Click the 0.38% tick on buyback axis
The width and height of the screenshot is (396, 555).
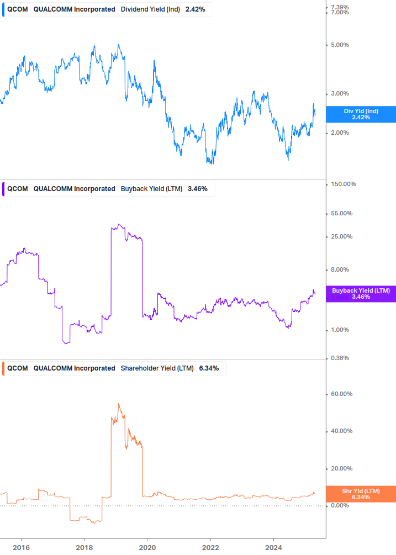pos(340,358)
